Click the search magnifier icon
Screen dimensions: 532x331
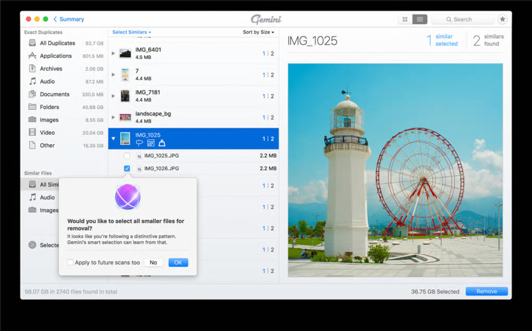tap(449, 19)
